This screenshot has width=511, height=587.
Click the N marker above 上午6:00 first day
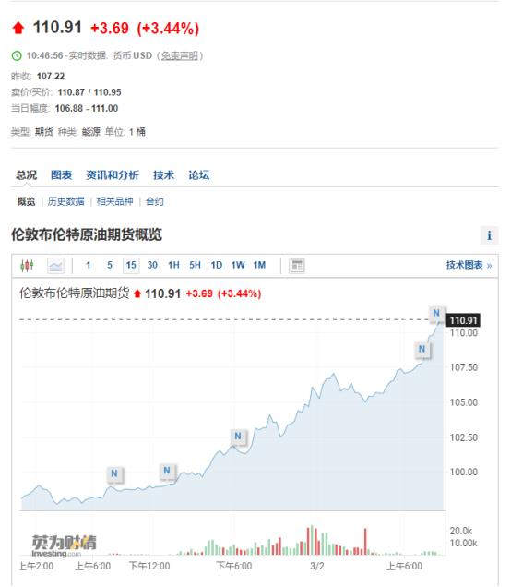(114, 474)
